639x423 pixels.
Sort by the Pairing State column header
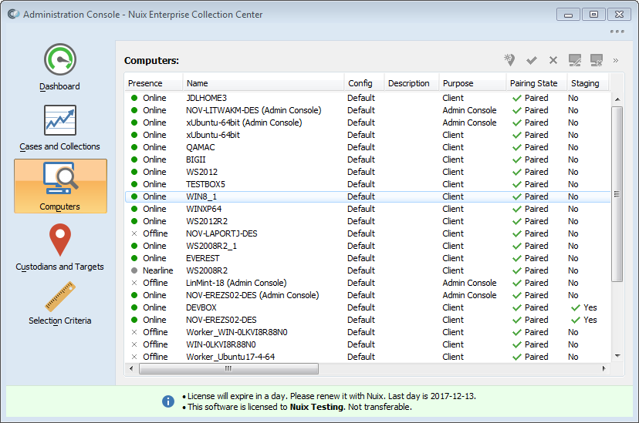click(536, 83)
